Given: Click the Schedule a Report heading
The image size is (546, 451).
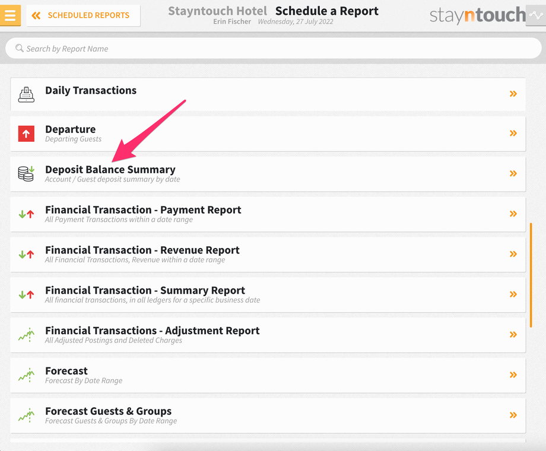Looking at the screenshot, I should pos(327,11).
